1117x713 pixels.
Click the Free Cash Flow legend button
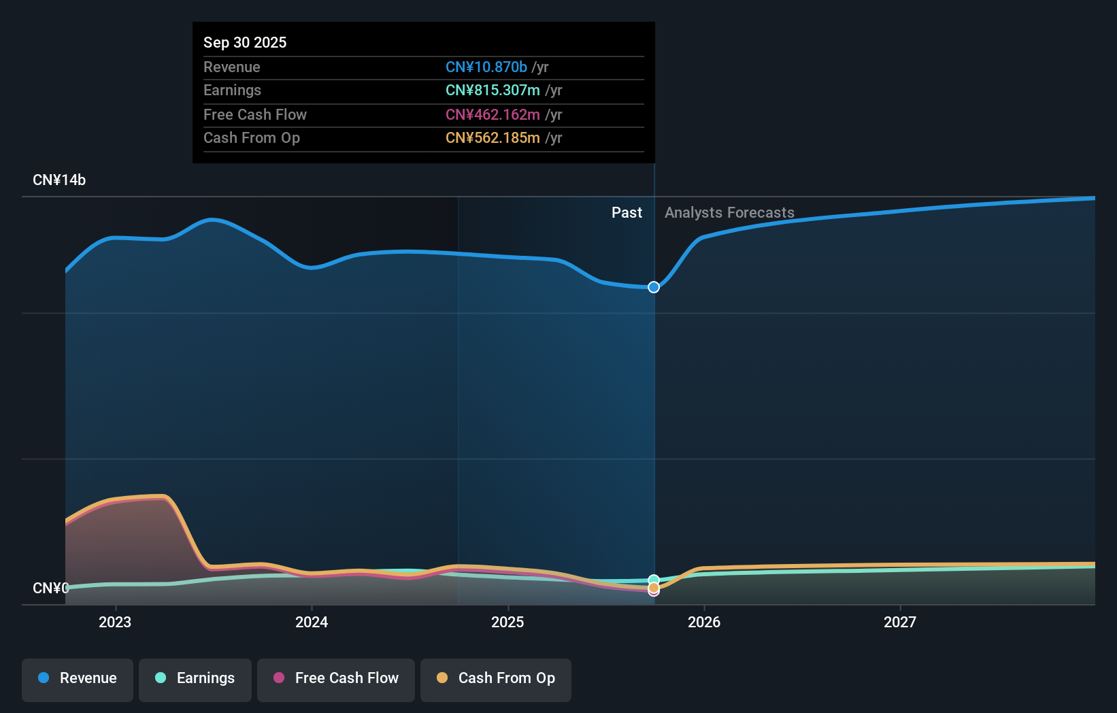tap(335, 678)
